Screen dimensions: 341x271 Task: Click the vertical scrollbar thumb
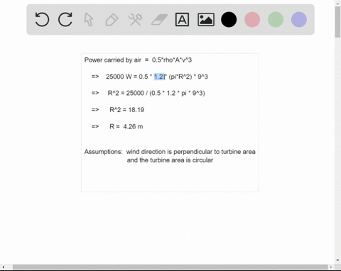coord(337,22)
